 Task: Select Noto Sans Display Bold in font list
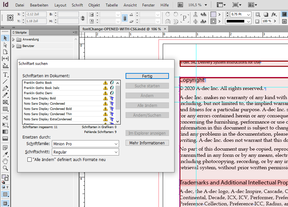(x=40, y=98)
